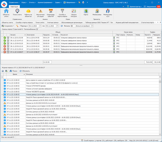Toggle the filter enable switch beside Фильтр
162x142 pixels.
point(73,26)
